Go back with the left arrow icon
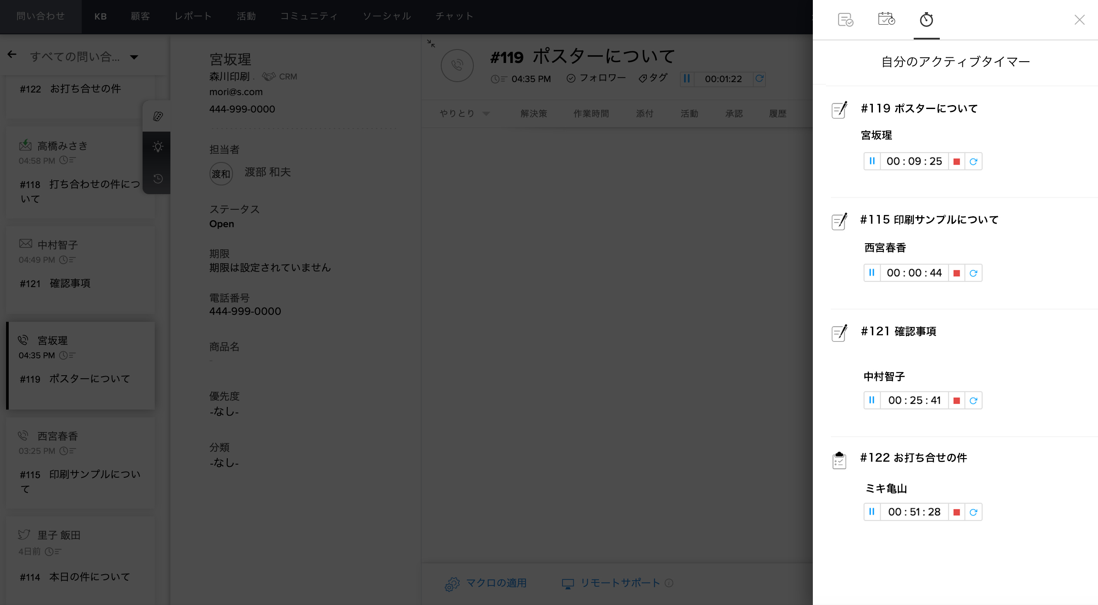1098x605 pixels. tap(12, 55)
